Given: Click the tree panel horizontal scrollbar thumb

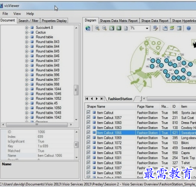Looking at the screenshot, I should pos(37,125).
